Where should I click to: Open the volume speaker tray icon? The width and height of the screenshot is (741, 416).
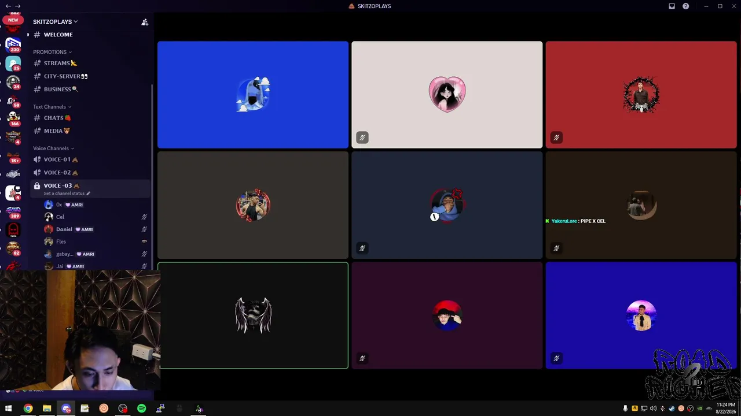tap(653, 408)
